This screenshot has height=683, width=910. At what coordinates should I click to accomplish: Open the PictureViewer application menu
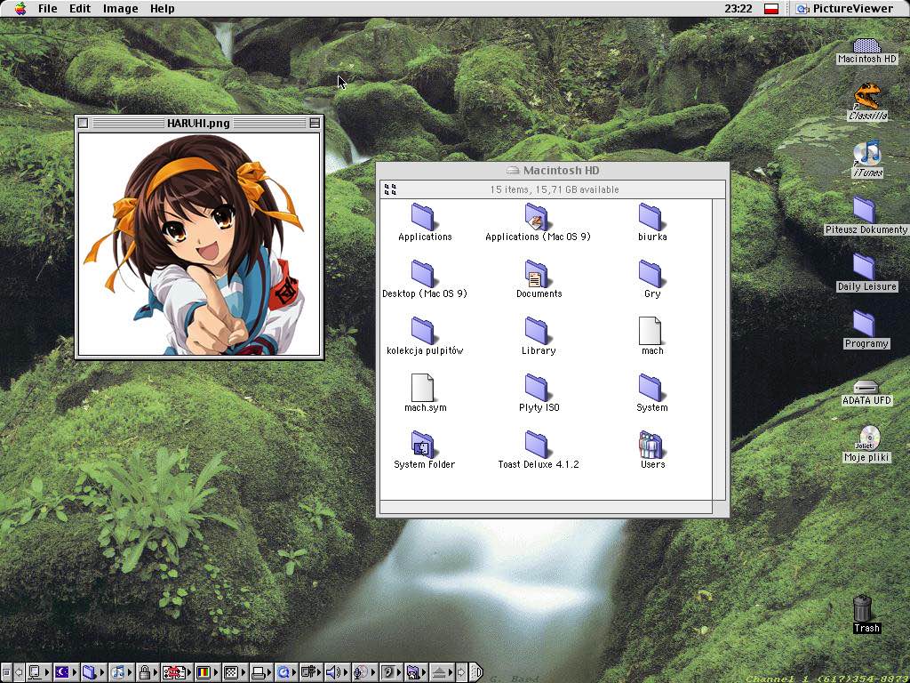point(844,8)
